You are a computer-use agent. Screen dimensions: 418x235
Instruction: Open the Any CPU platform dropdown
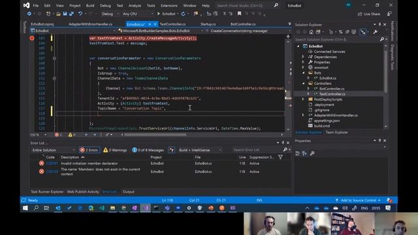click(x=138, y=14)
